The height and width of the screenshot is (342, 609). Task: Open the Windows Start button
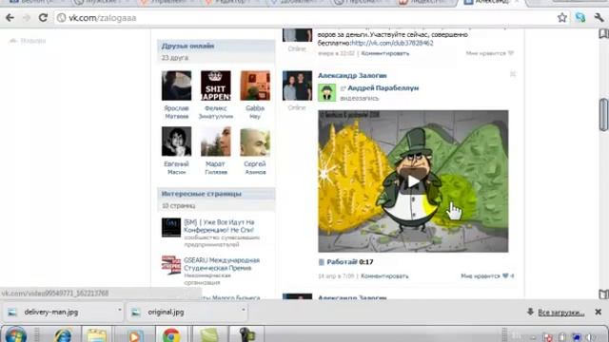pos(15,335)
